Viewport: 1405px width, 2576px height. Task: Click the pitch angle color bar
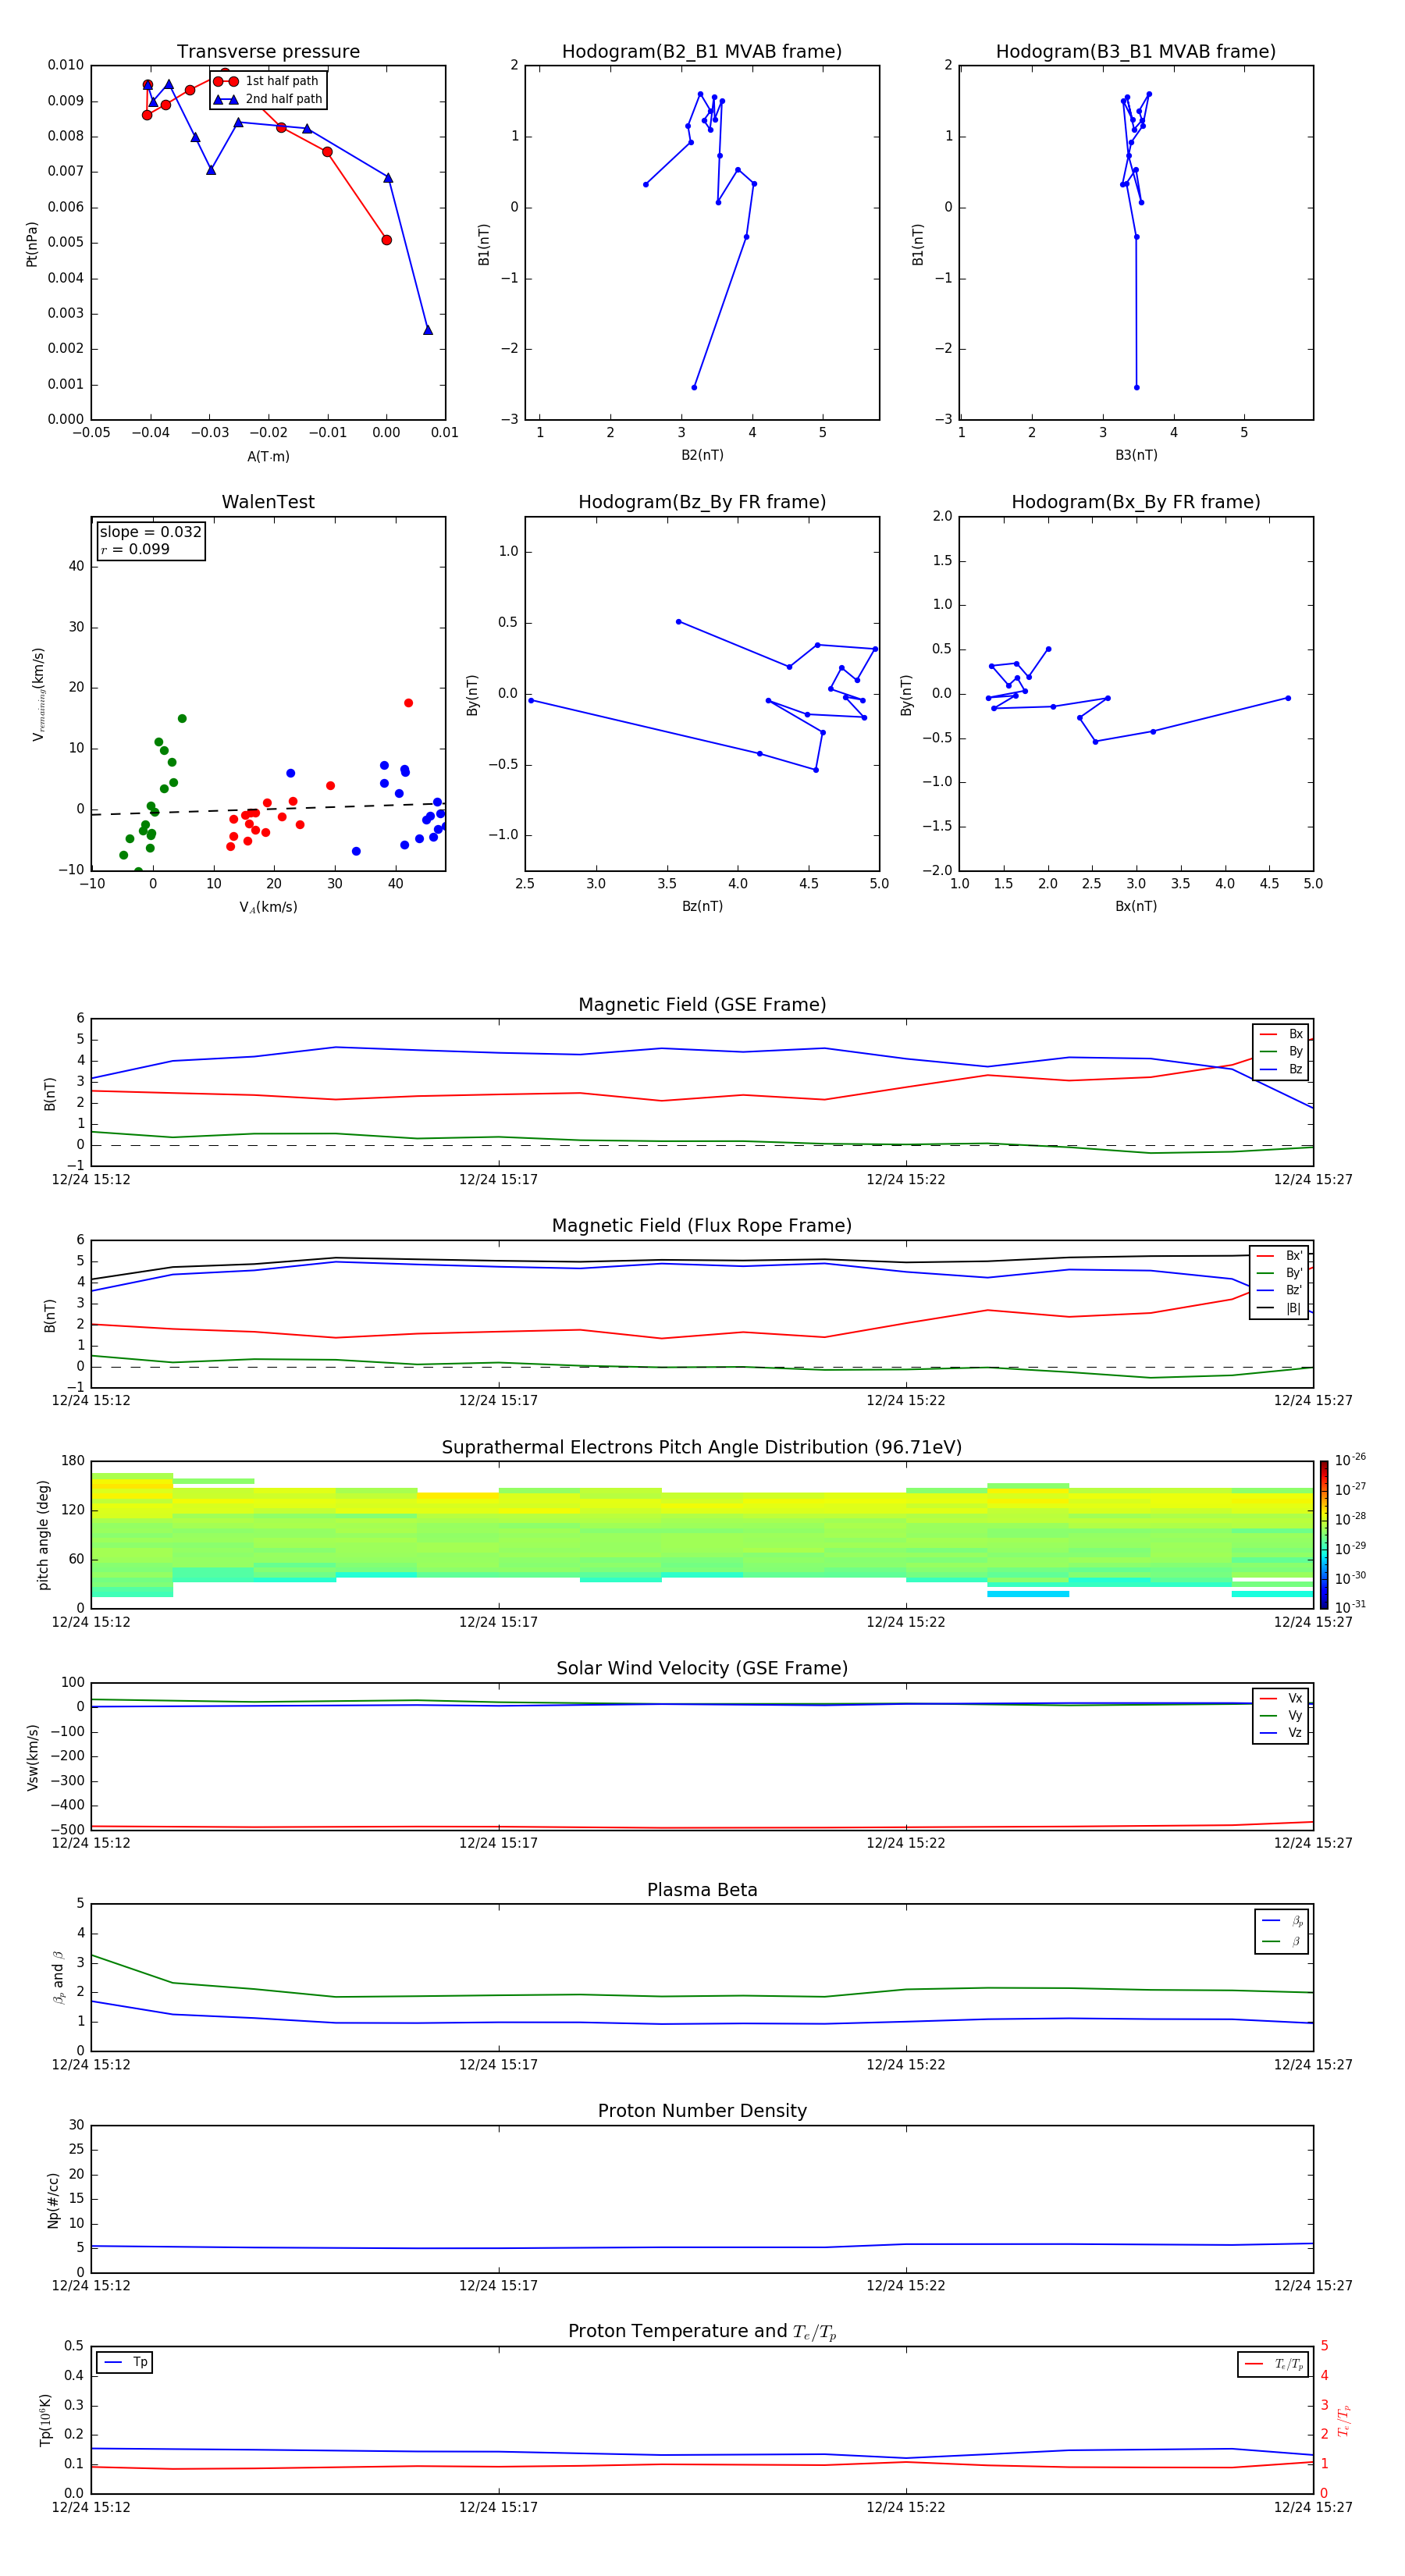1323,1534
